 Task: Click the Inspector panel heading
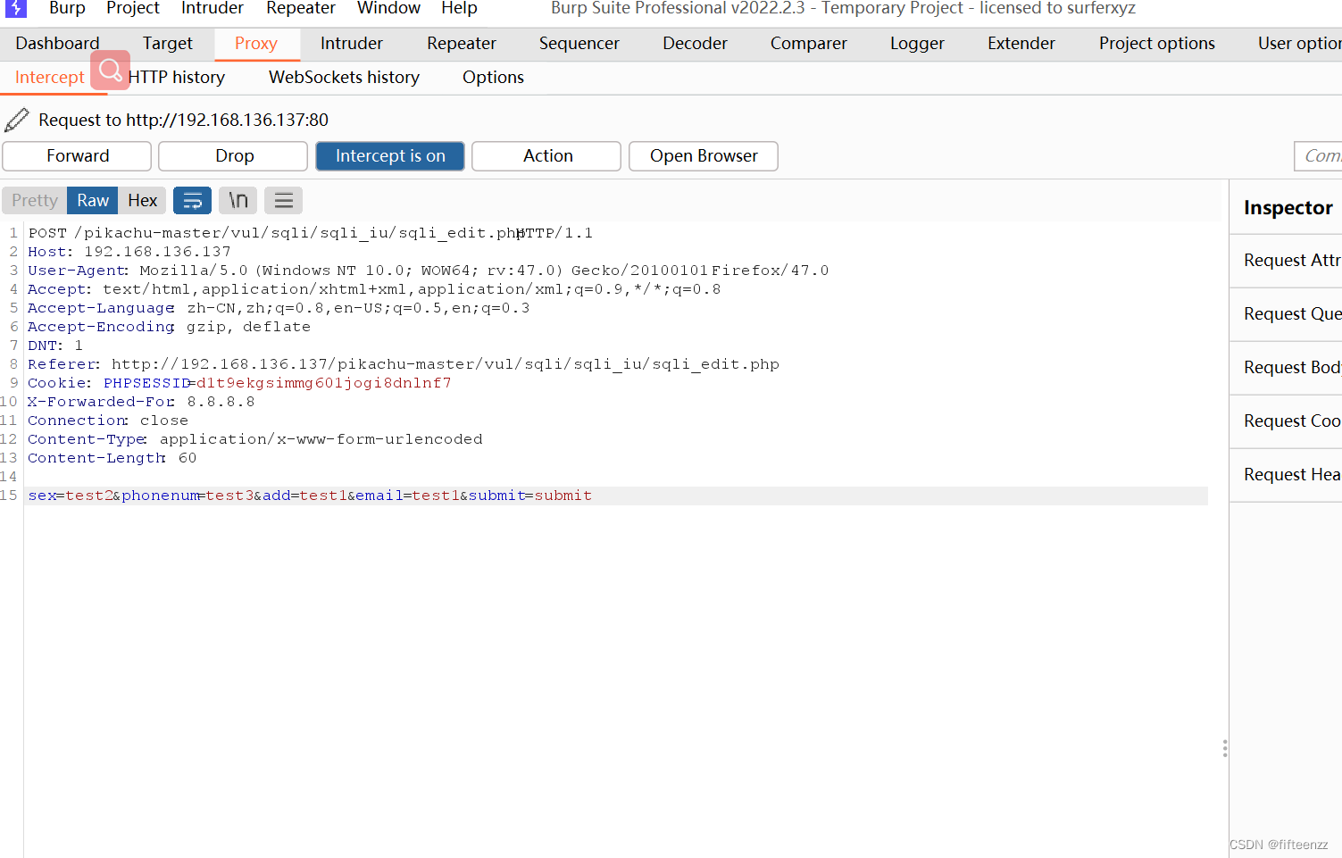coord(1288,208)
